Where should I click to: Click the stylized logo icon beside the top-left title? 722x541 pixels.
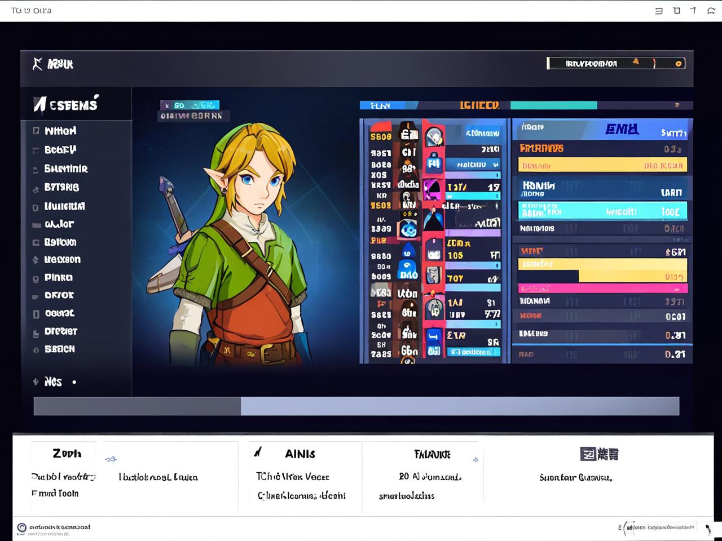click(x=37, y=64)
